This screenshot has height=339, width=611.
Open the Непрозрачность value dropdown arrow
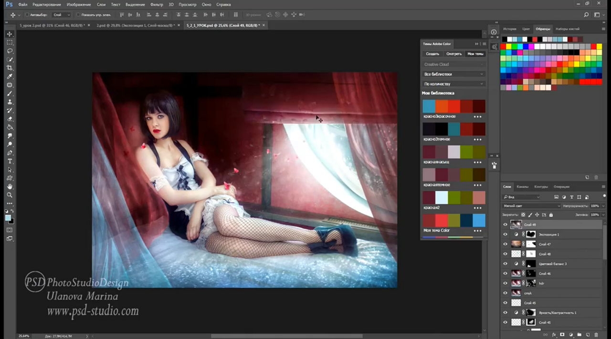tap(603, 206)
